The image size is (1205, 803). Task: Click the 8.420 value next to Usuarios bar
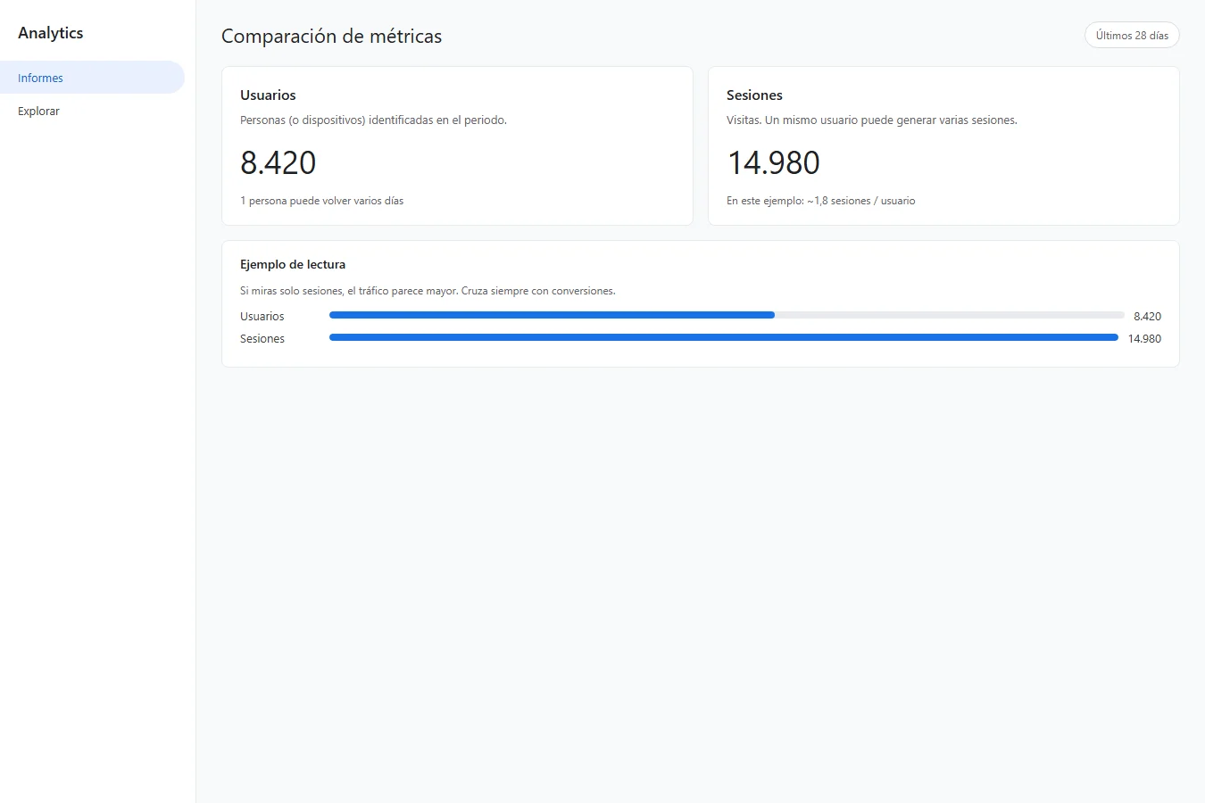pyautogui.click(x=1147, y=317)
